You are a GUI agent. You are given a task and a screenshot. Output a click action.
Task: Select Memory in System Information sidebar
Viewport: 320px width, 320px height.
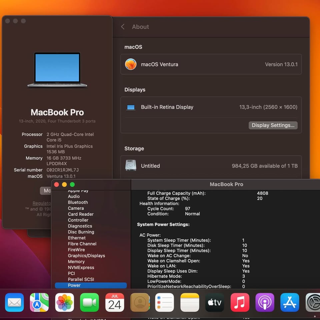click(x=76, y=261)
